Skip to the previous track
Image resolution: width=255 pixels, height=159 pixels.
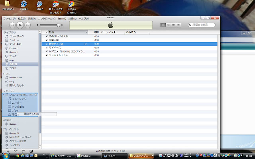(x=12, y=25)
